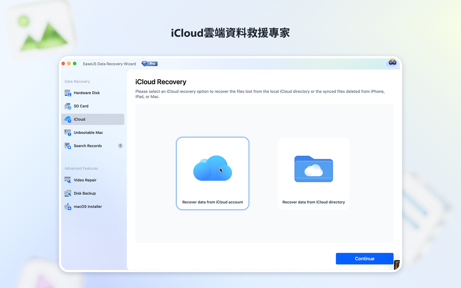Click the Unbootable Mac icon in sidebar
This screenshot has width=461, height=288.
click(68, 133)
